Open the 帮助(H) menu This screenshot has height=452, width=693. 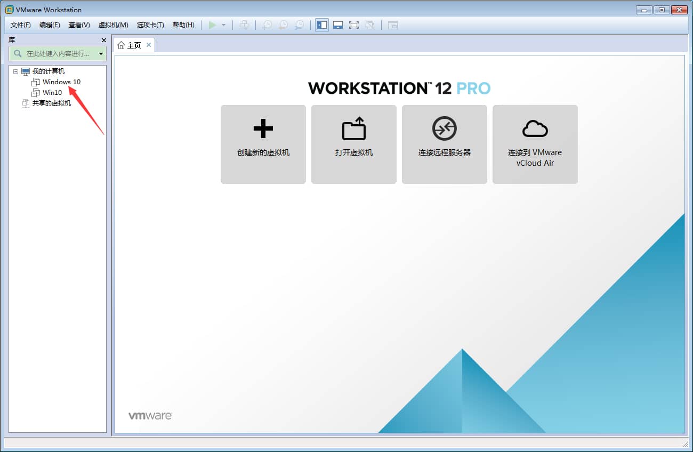(183, 25)
